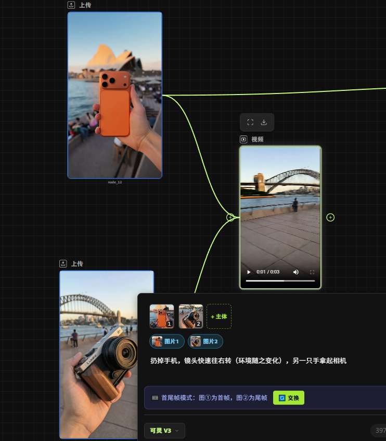This screenshot has width=386, height=441.
Task: Open the 可灵 V3 model dropdown
Action: [164, 431]
